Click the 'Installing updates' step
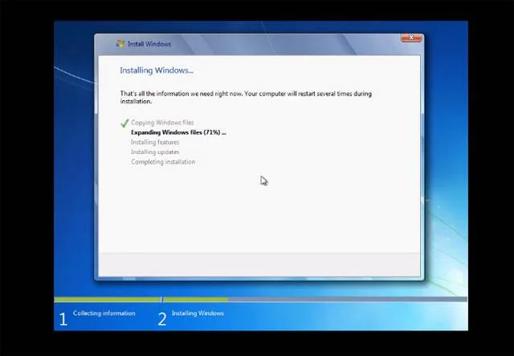514x356 pixels. point(155,152)
